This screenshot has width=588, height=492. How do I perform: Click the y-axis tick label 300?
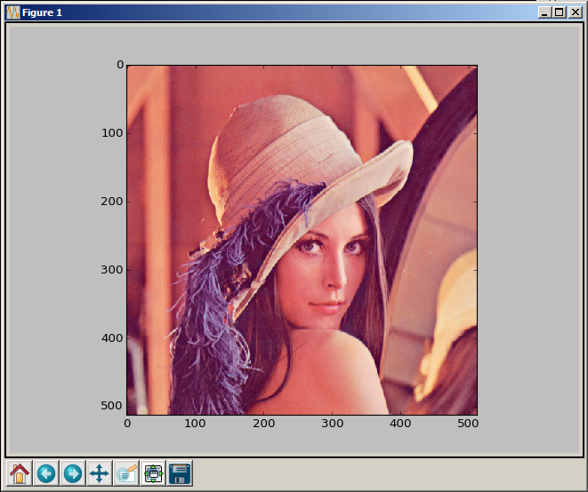[112, 270]
